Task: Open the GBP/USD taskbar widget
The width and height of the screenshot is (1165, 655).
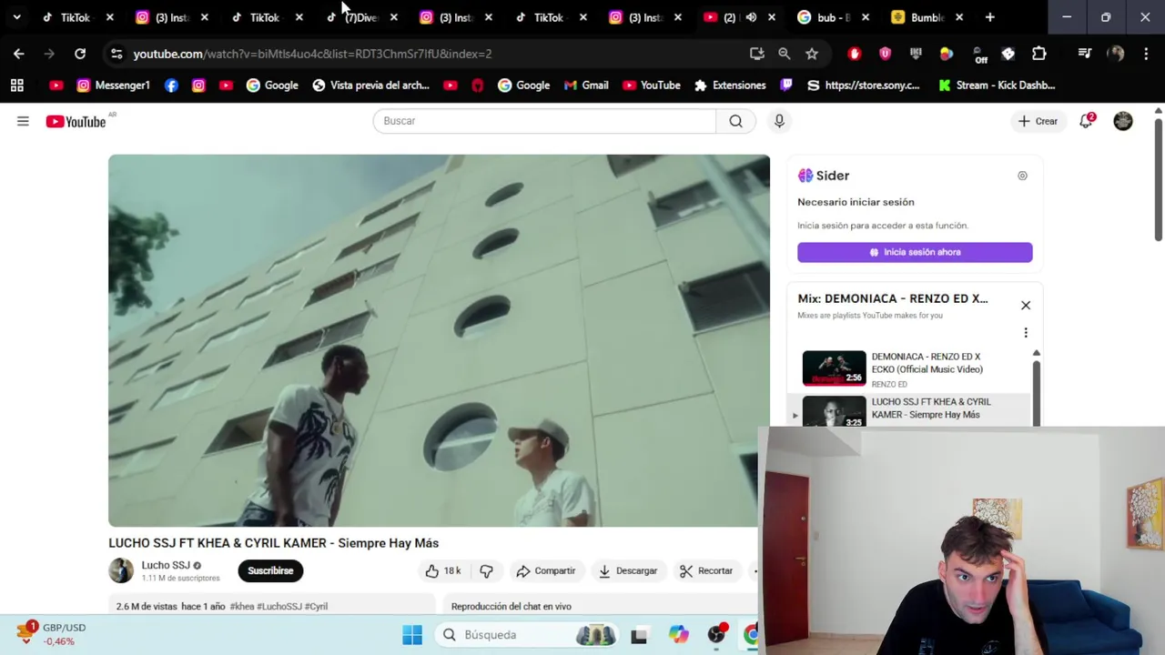Action: pyautogui.click(x=53, y=634)
